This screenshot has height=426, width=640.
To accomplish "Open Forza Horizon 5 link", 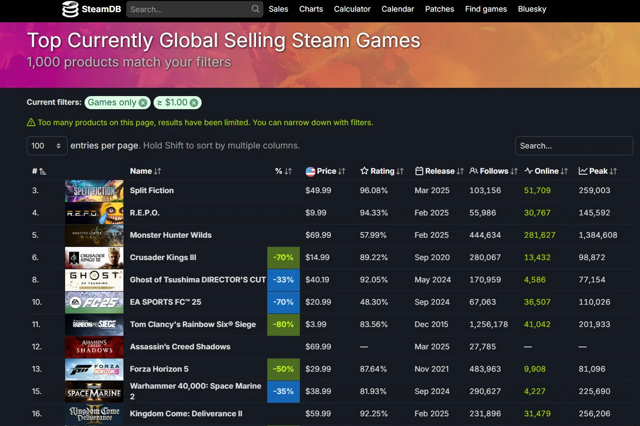I will coord(159,369).
